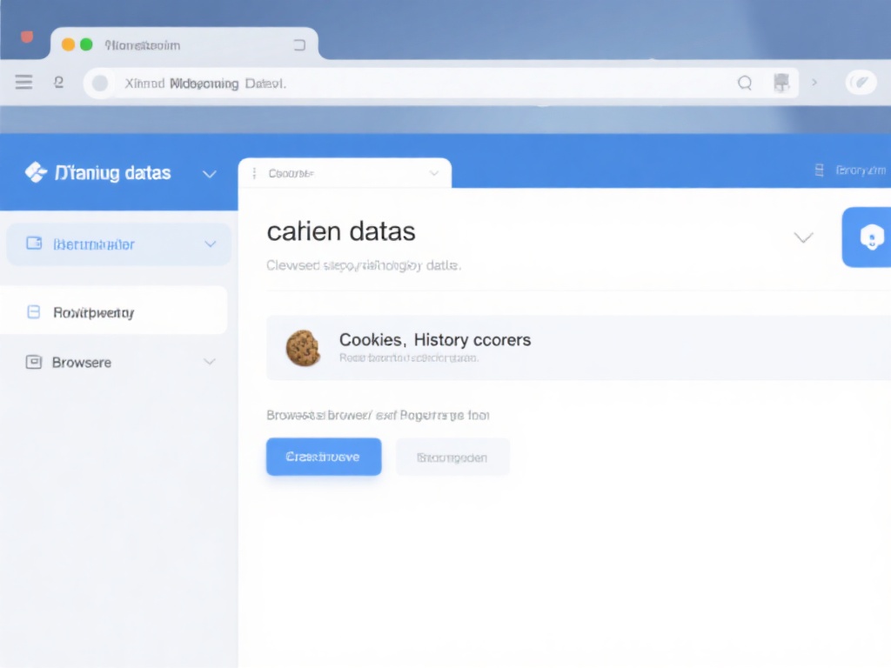Click the red shield icon above the tab bar
Viewport: 891px width, 668px height.
click(x=27, y=37)
